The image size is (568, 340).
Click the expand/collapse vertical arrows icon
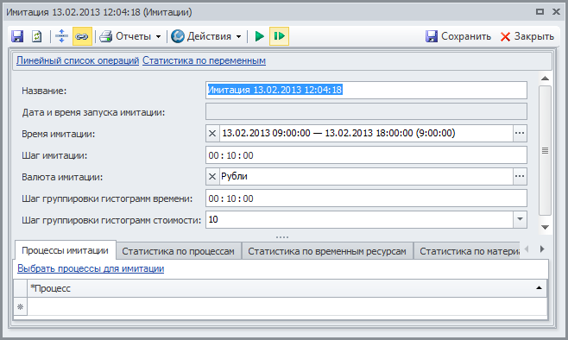[x=61, y=36]
